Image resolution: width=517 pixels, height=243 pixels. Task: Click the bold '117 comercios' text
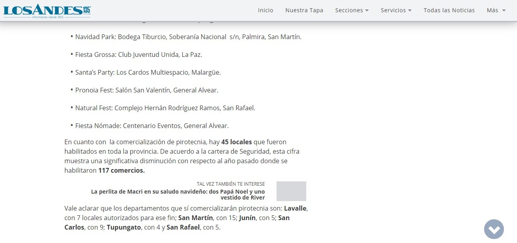121,171
